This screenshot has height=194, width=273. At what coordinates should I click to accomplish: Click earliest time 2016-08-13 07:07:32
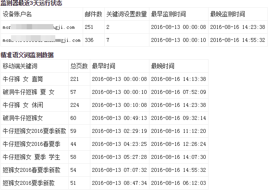(119, 170)
